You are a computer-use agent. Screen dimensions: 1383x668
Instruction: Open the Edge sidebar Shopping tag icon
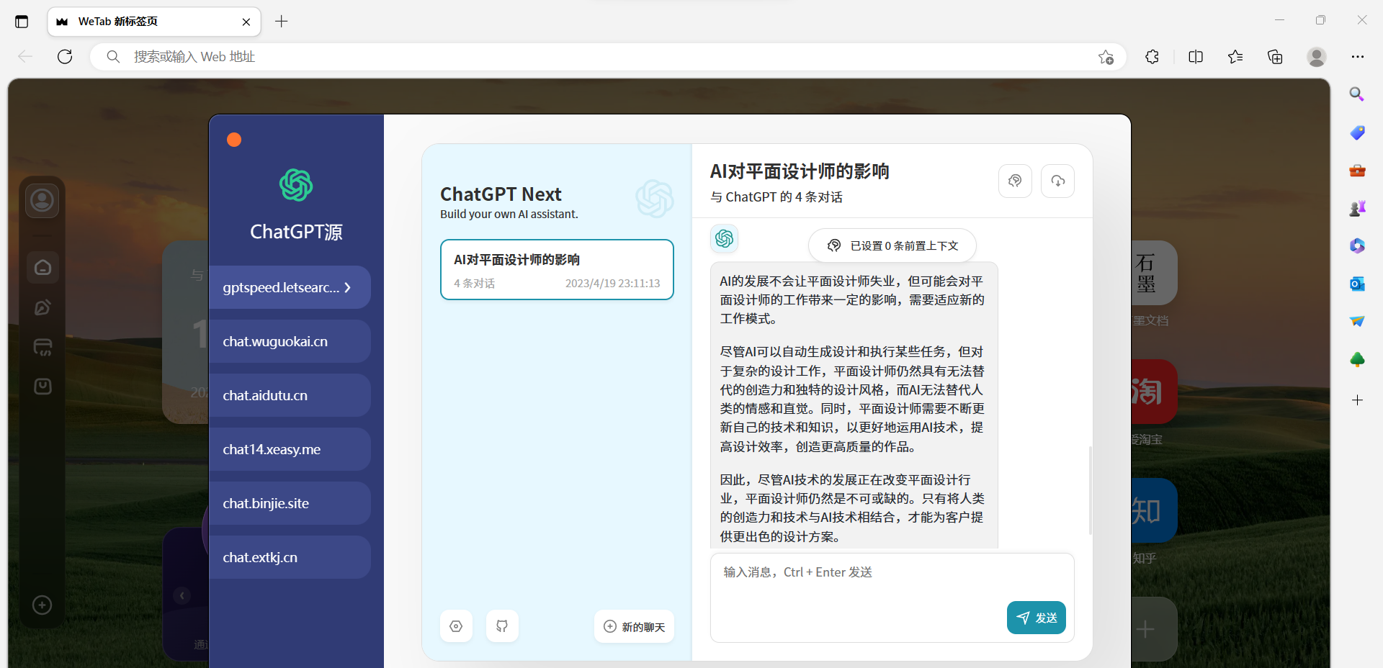pos(1357,132)
